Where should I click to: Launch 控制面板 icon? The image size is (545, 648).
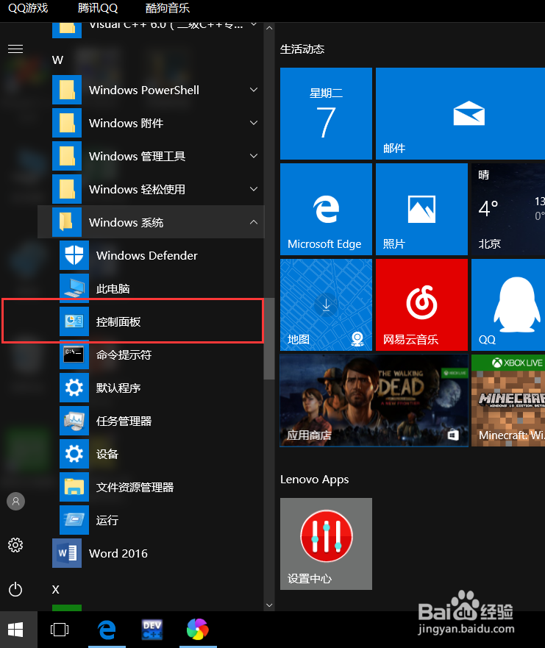74,321
